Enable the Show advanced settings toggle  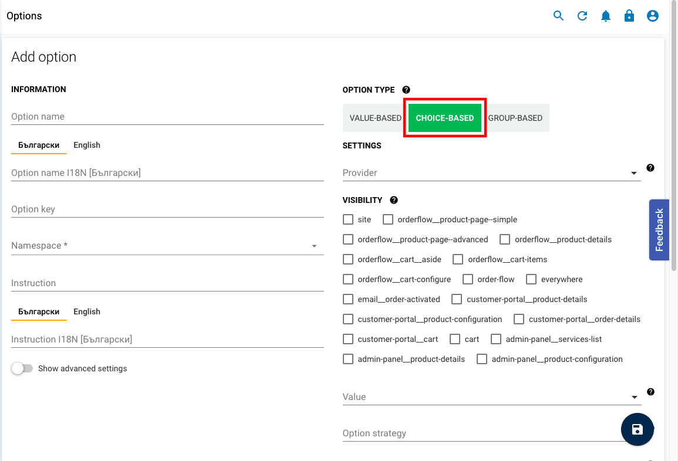(21, 368)
